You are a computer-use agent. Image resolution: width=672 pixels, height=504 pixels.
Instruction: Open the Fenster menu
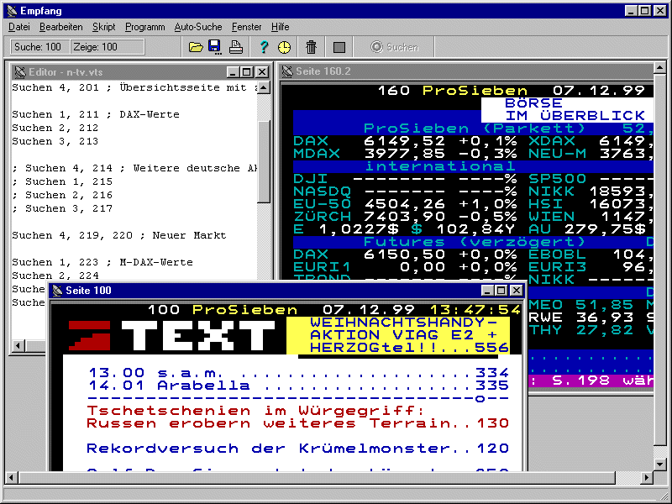pos(246,27)
